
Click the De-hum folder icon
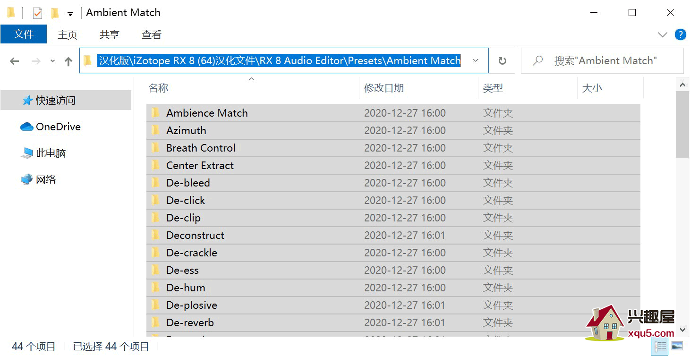[155, 287]
